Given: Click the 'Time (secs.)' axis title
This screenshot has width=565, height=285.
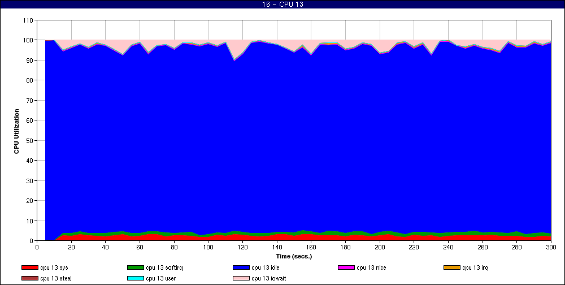Looking at the screenshot, I should pos(294,257).
